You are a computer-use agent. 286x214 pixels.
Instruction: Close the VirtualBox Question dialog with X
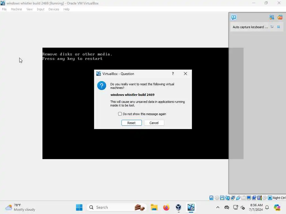pos(185,74)
